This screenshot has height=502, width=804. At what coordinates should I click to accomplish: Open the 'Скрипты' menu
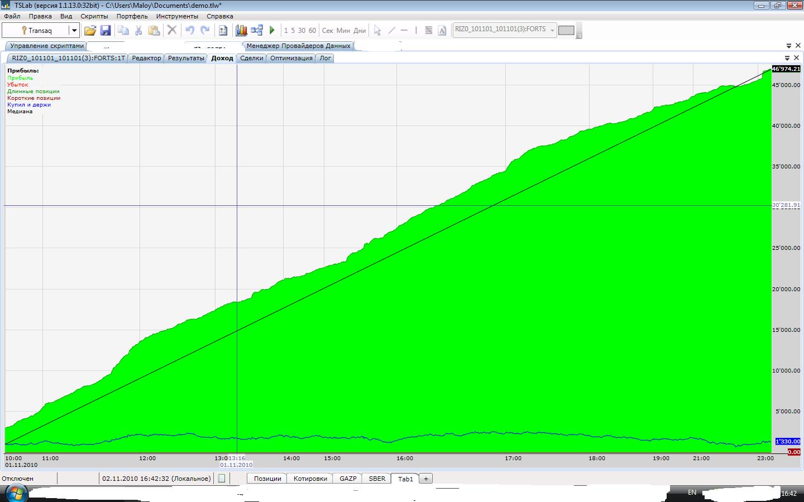pos(94,16)
